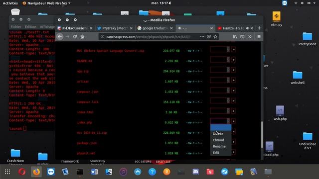Switch to the Pryzraky Twitter tab
Image resolution: width=319 pixels, height=179 pixels.
click(x=115, y=28)
